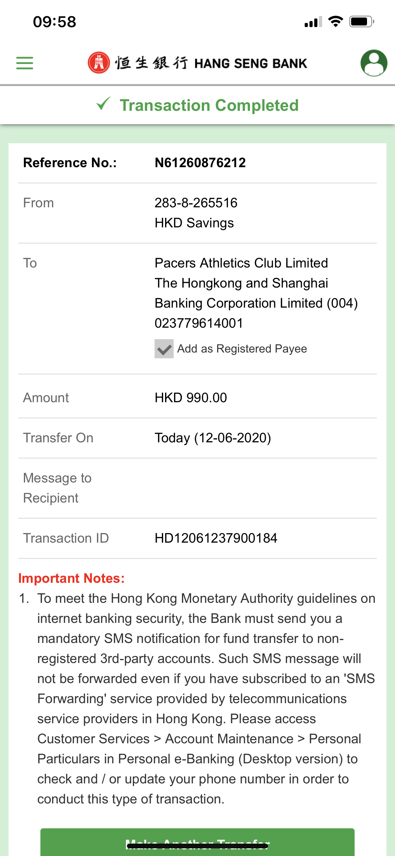The width and height of the screenshot is (395, 856).
Task: Tap the Message to Recipient row
Action: (197, 488)
